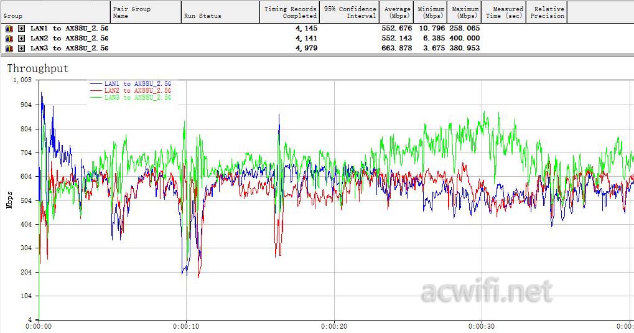Expand the LAN1 to AX88U_2.5G group
This screenshot has width=634, height=333.
coord(21,29)
